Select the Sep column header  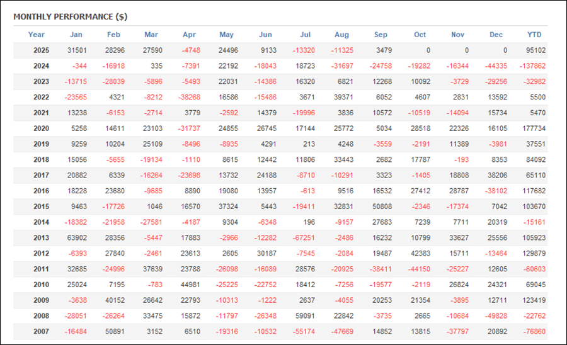(381, 35)
